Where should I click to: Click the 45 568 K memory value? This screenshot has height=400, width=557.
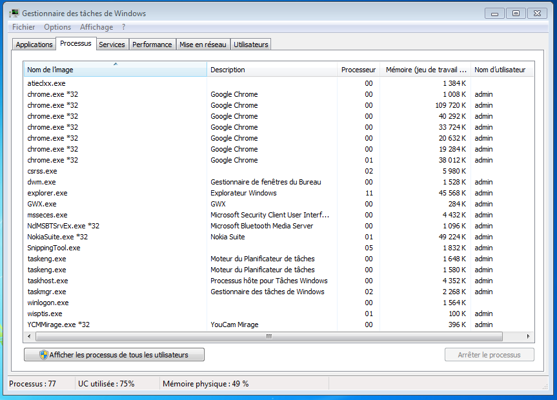click(452, 193)
